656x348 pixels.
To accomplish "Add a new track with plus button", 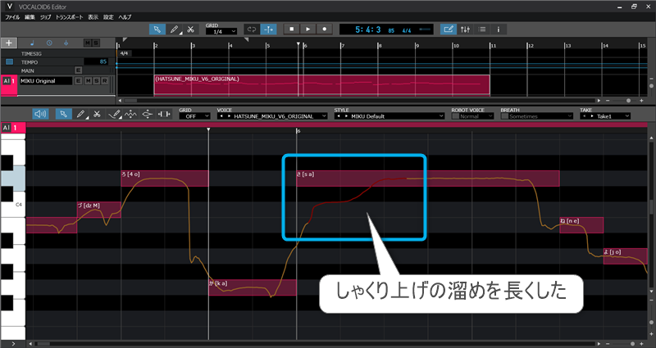I will pos(9,43).
